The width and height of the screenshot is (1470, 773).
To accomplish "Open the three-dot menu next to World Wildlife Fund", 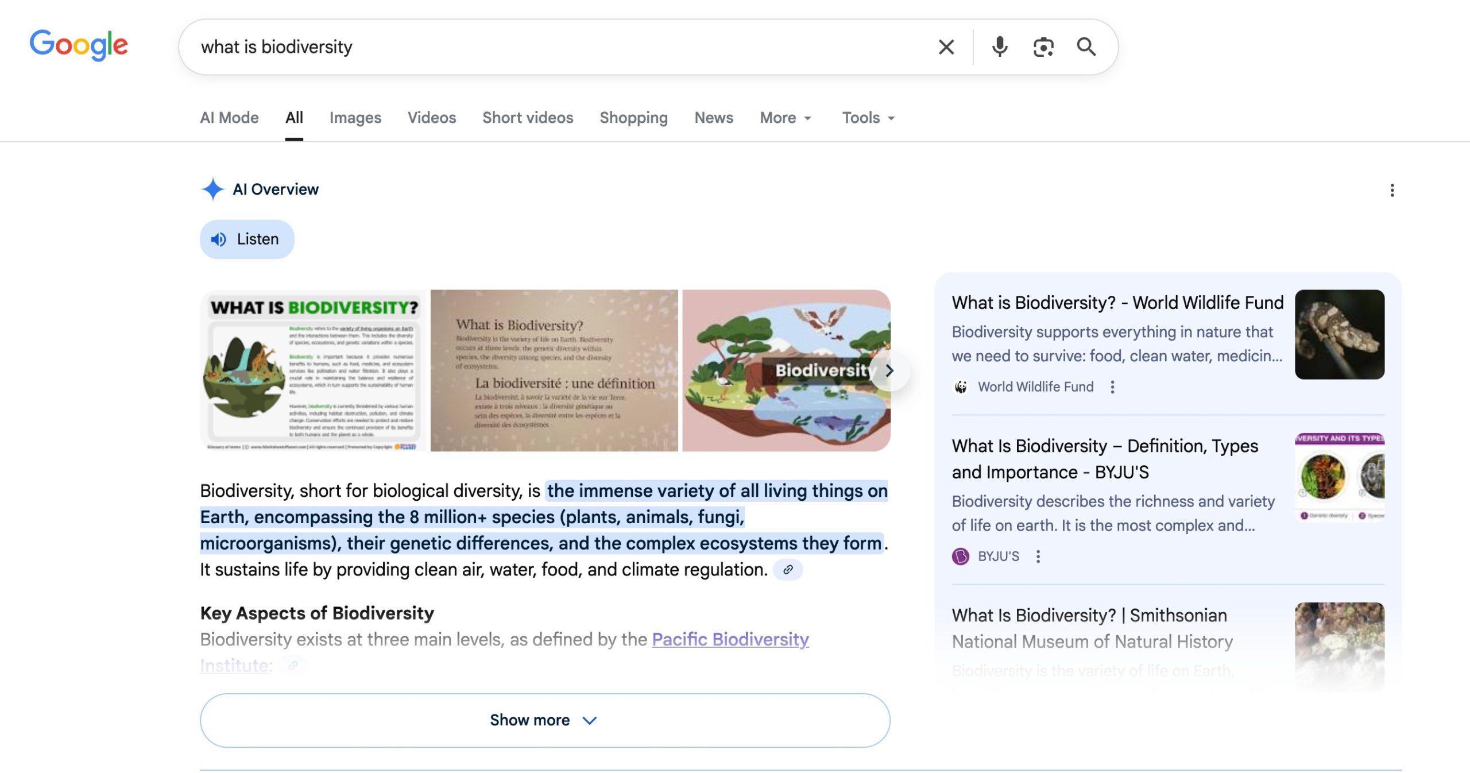I will tap(1113, 387).
